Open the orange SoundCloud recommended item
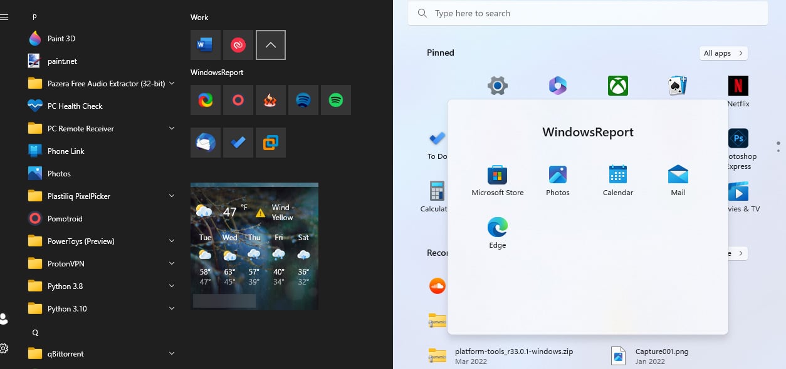 [437, 286]
